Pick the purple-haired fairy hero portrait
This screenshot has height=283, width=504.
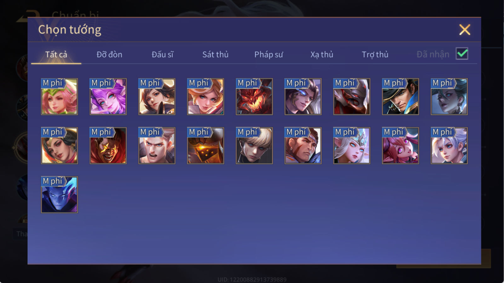[108, 97]
